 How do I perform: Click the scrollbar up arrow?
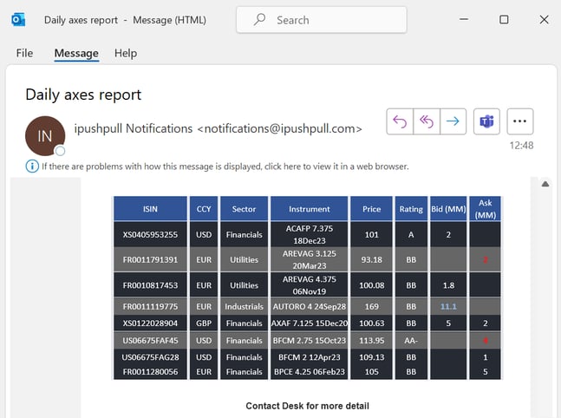545,184
